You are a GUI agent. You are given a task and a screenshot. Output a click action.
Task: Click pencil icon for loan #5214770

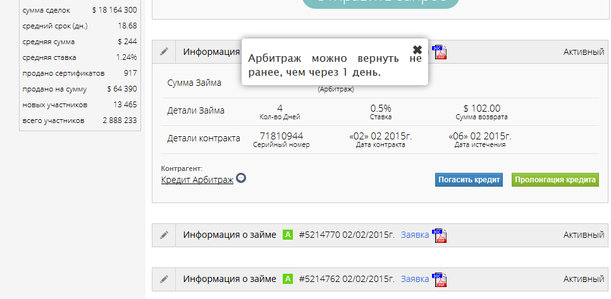(x=164, y=235)
